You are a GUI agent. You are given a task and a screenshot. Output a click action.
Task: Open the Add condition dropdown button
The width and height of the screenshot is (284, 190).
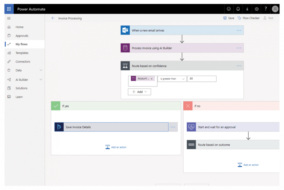click(x=139, y=92)
